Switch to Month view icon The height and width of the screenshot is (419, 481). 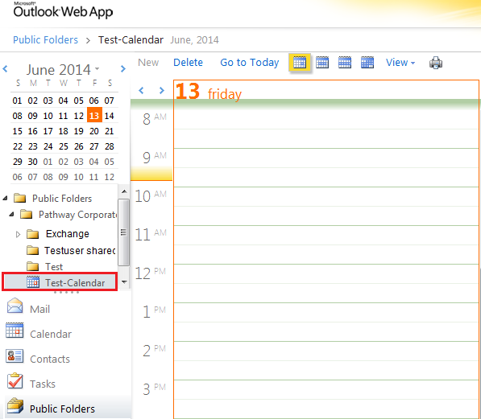[x=367, y=63]
